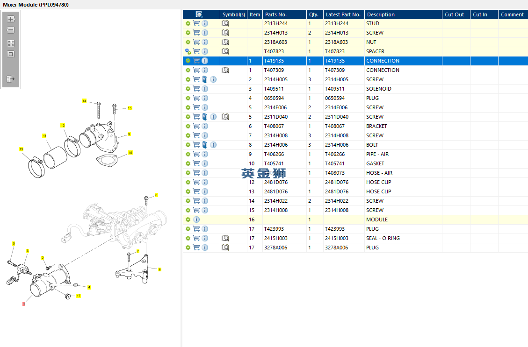
Task: Sort by Qty. column header
Action: click(315, 14)
